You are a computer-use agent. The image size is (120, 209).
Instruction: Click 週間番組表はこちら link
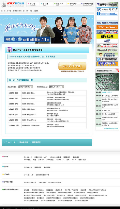point(111,128)
